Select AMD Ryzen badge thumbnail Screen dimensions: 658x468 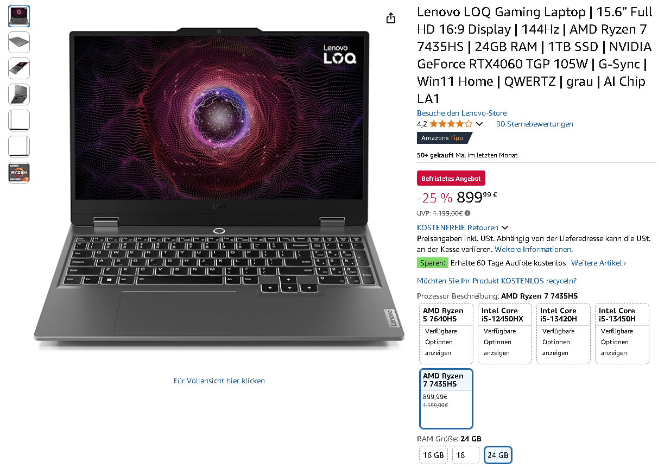click(19, 173)
